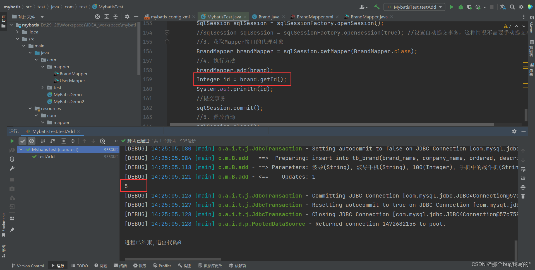Show more run toolbar actions chevron
This screenshot has height=270, width=535.
(116, 141)
